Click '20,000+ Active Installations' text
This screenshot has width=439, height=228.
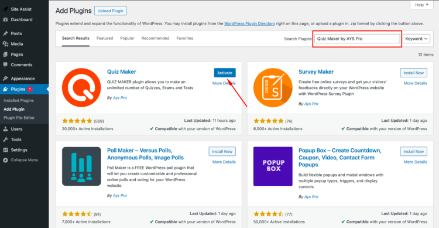pyautogui.click(x=88, y=129)
